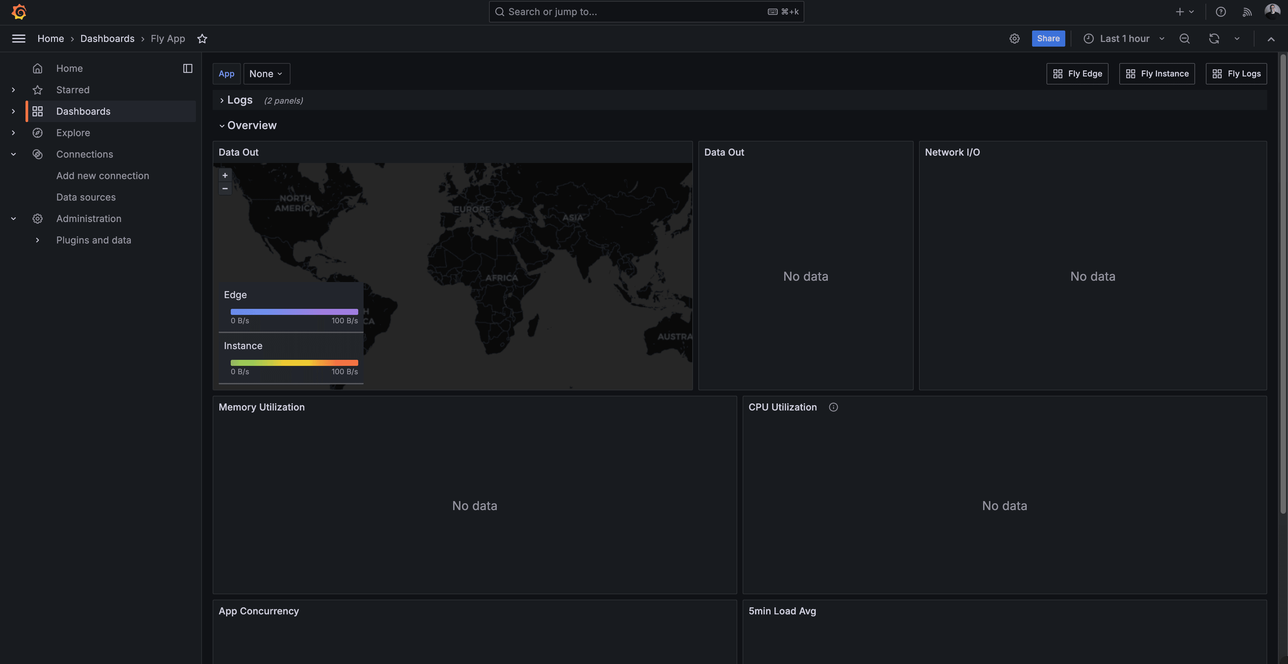The height and width of the screenshot is (664, 1288).
Task: Click the zoom out time range icon
Action: tap(1184, 39)
